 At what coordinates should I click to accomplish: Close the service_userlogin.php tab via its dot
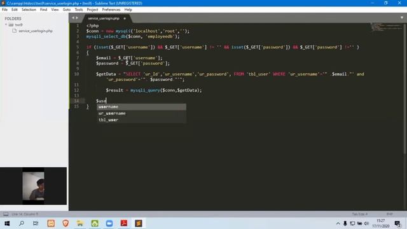[x=125, y=18]
